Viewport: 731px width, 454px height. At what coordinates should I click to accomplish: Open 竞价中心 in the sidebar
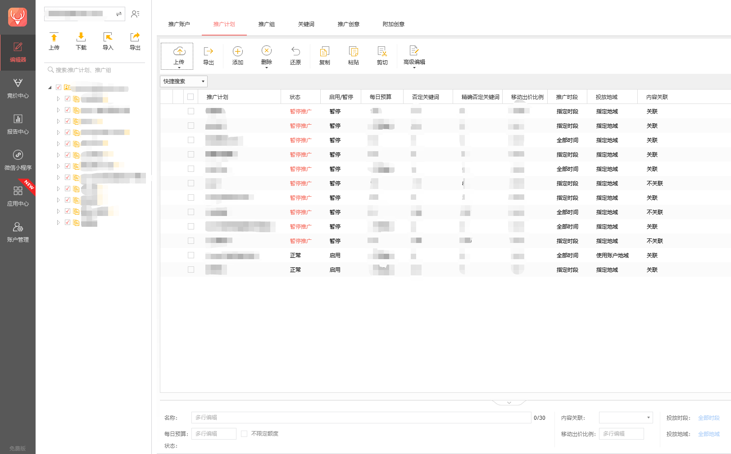[18, 89]
